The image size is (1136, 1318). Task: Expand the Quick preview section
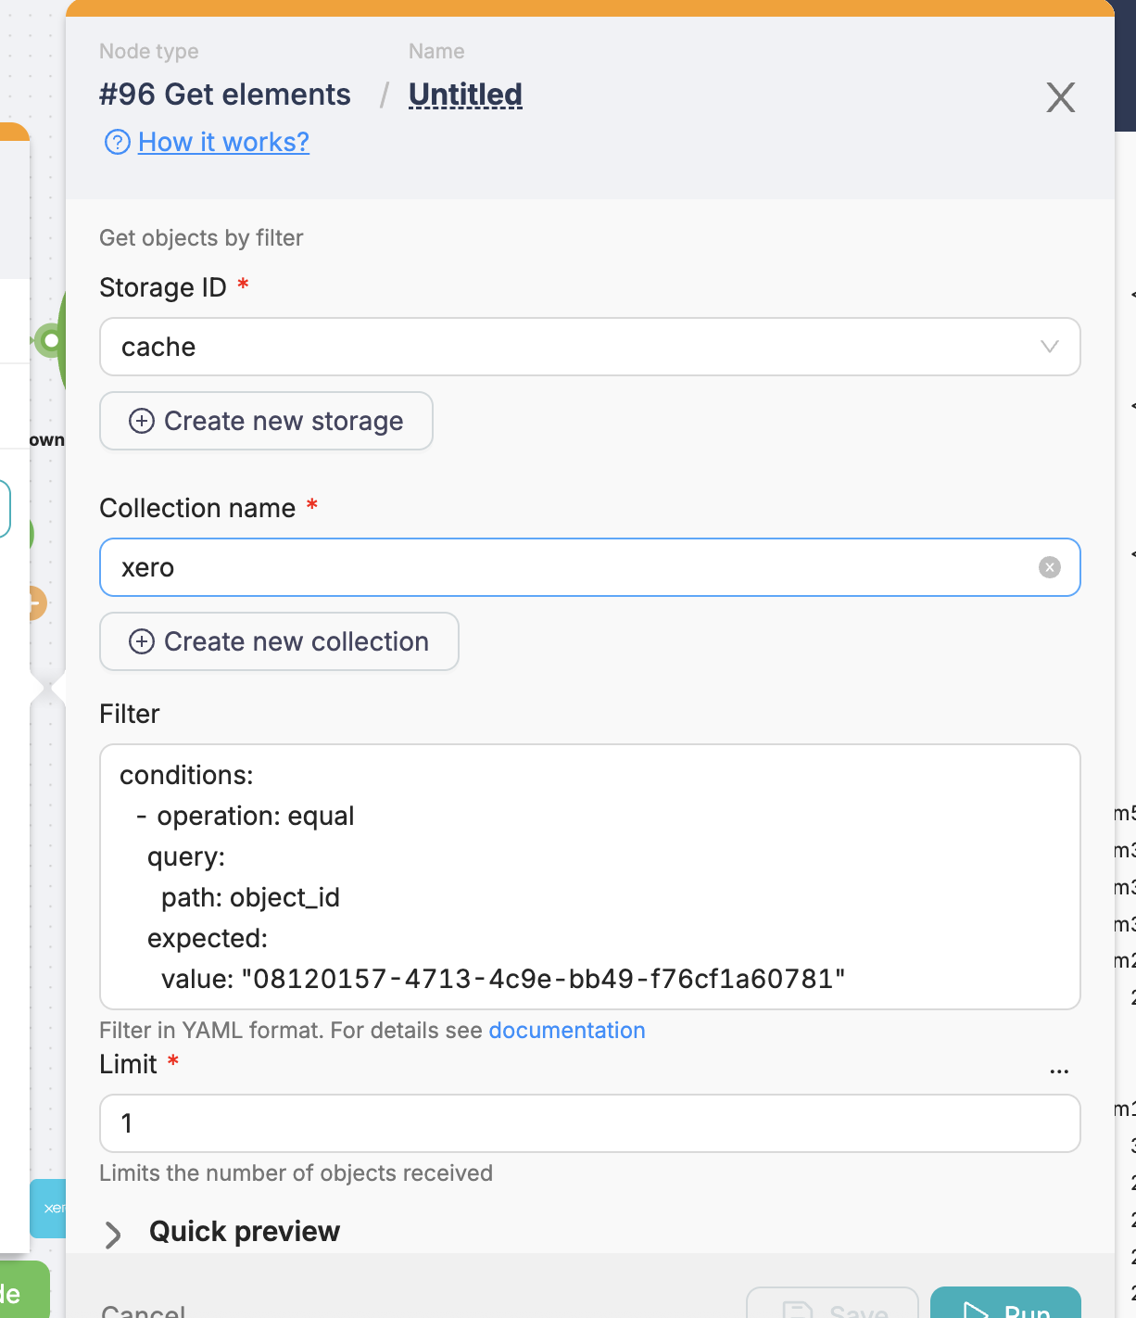coord(113,1234)
